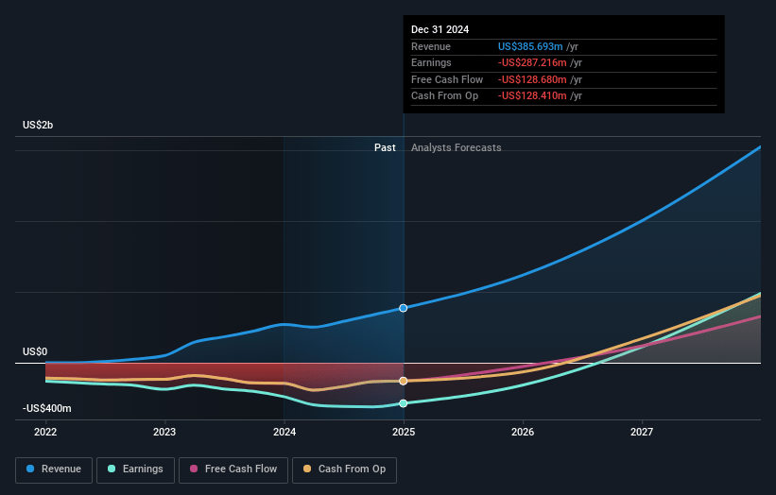776x495 pixels.
Task: Toggle the Earnings legend series
Action: pos(135,469)
